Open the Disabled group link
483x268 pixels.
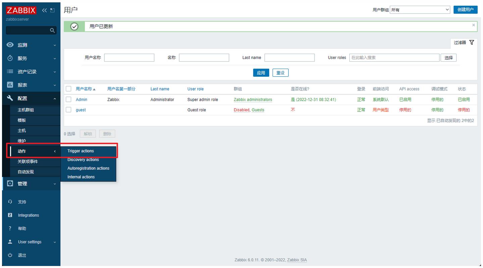[x=242, y=110]
